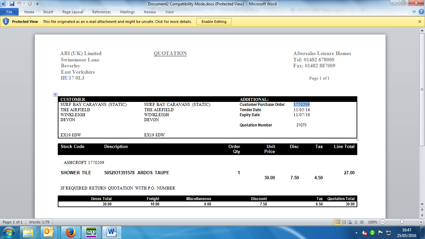Open the File tab
425x239 pixels.
tap(9, 12)
